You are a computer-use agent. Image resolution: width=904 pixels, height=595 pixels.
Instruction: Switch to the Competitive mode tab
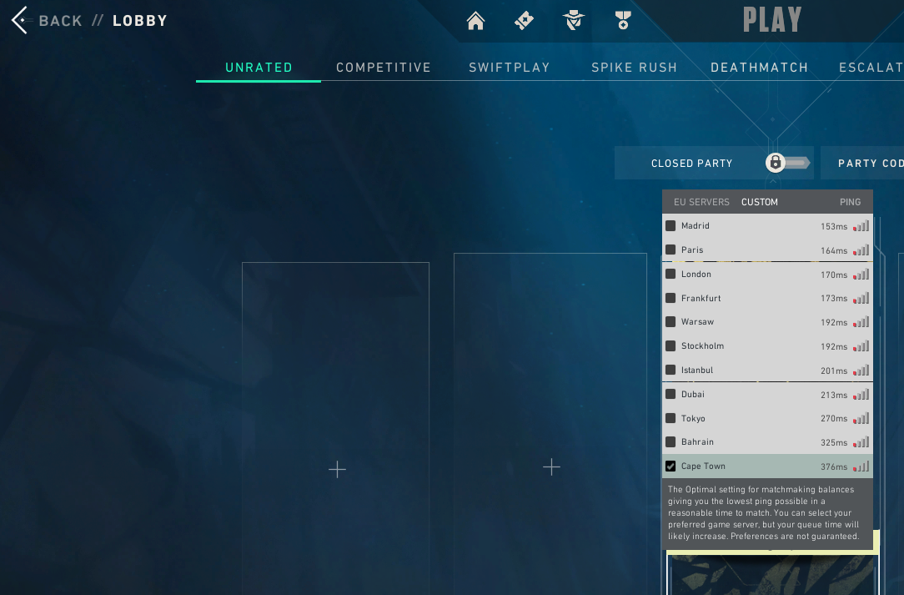[x=384, y=68]
